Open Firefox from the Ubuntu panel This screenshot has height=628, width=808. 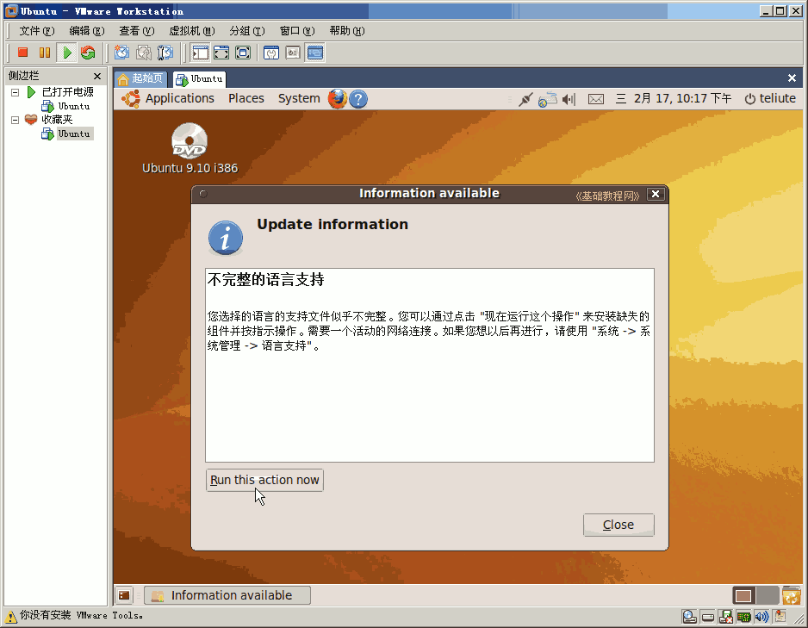(x=338, y=98)
